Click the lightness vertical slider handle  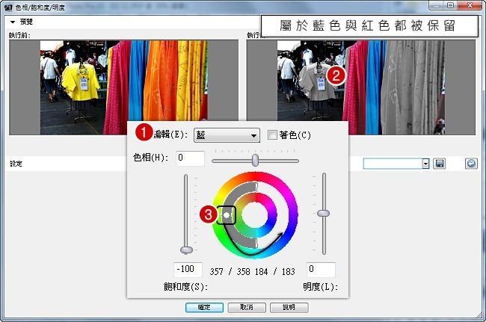(x=323, y=213)
